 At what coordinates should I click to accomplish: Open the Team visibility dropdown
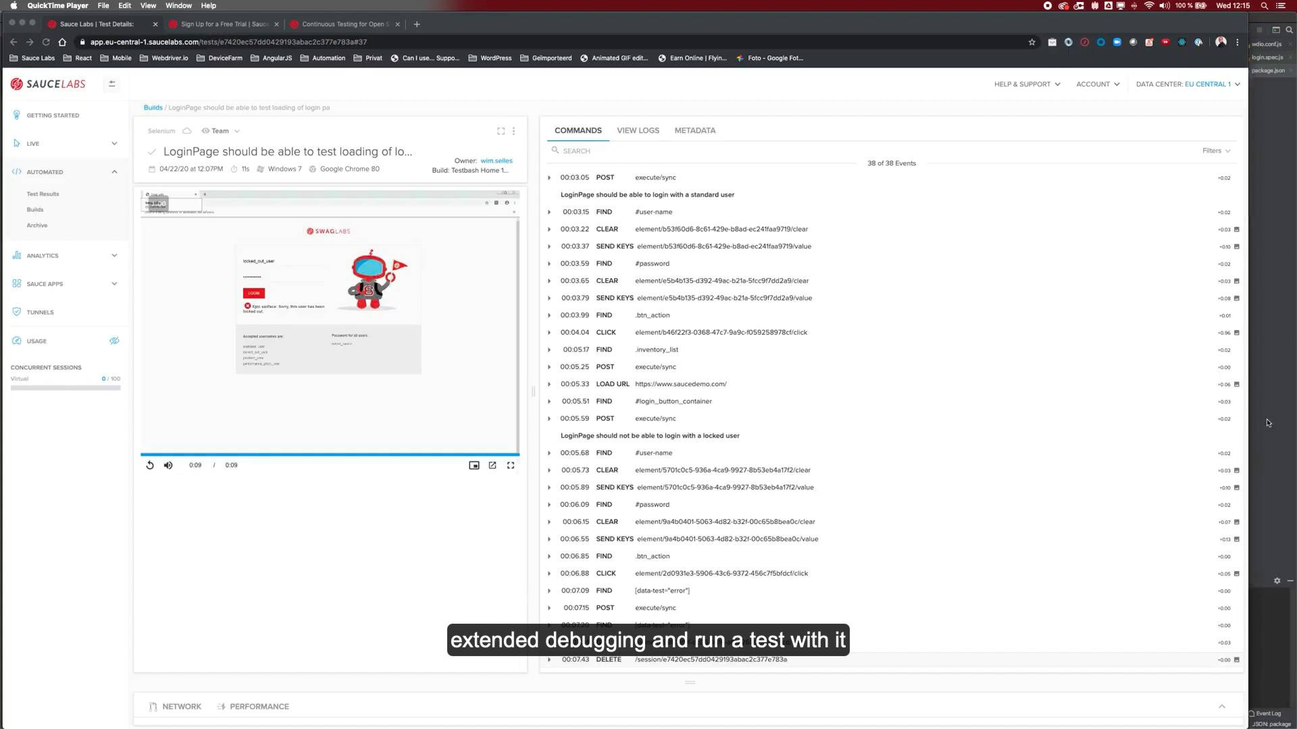click(221, 131)
